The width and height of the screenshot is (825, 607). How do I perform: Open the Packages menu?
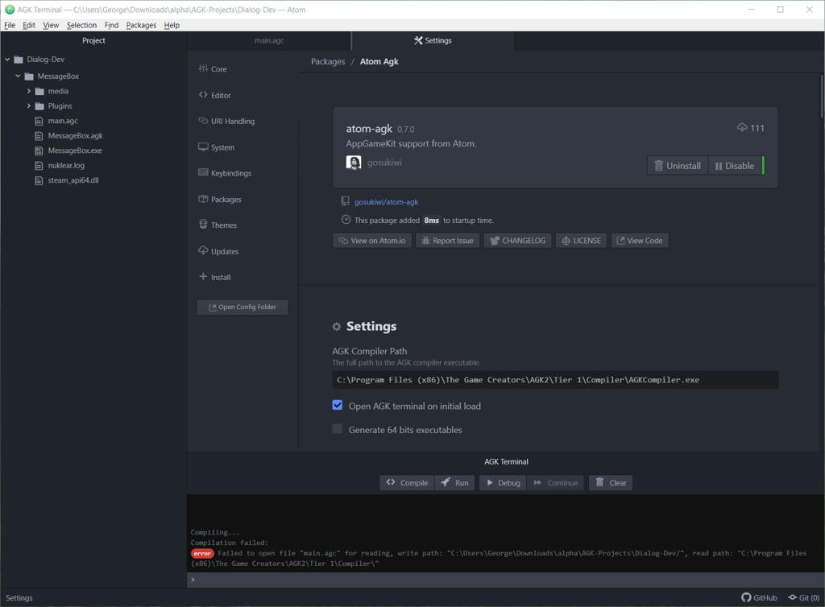coord(141,25)
